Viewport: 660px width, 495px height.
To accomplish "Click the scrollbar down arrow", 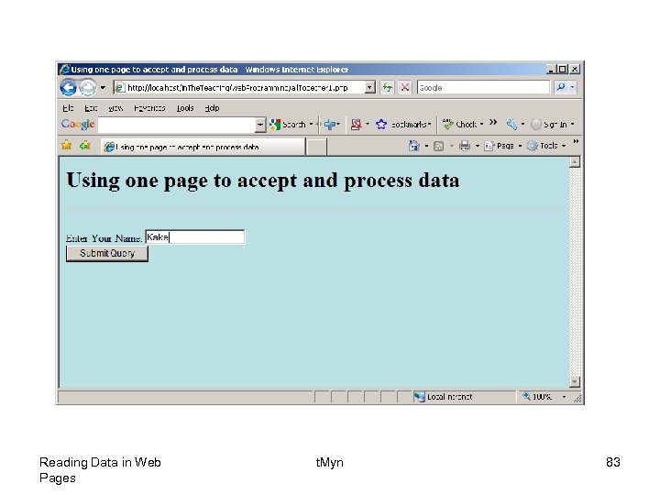I will [x=575, y=381].
